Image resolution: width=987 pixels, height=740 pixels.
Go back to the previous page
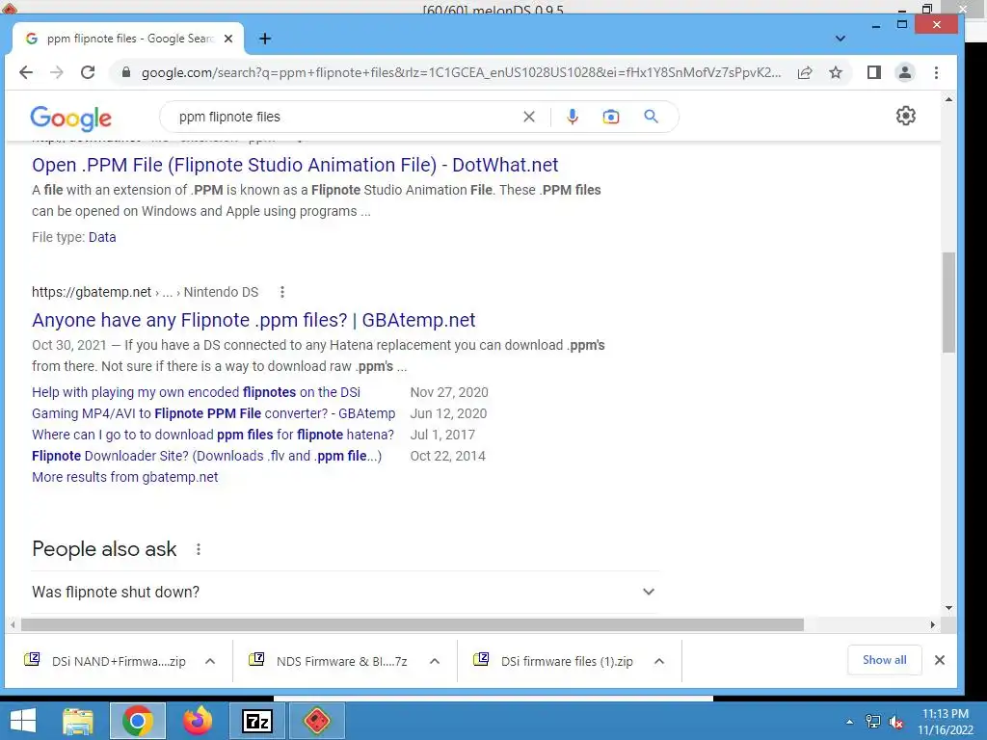click(26, 72)
